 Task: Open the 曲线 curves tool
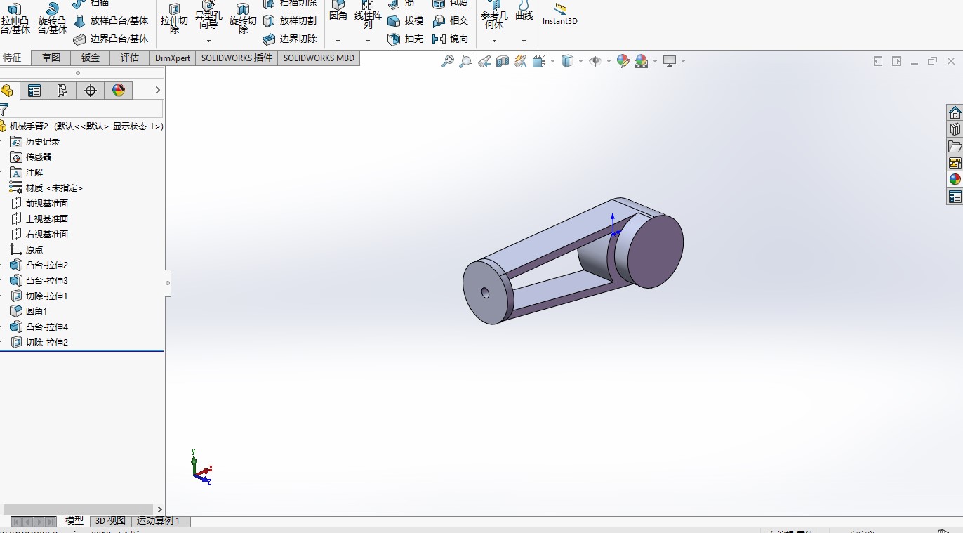click(x=524, y=12)
